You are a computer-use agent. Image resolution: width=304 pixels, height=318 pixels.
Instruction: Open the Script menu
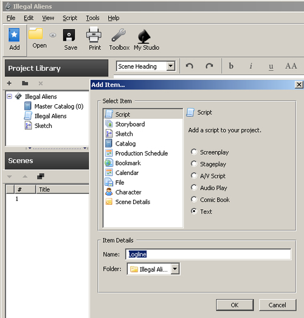pos(70,18)
